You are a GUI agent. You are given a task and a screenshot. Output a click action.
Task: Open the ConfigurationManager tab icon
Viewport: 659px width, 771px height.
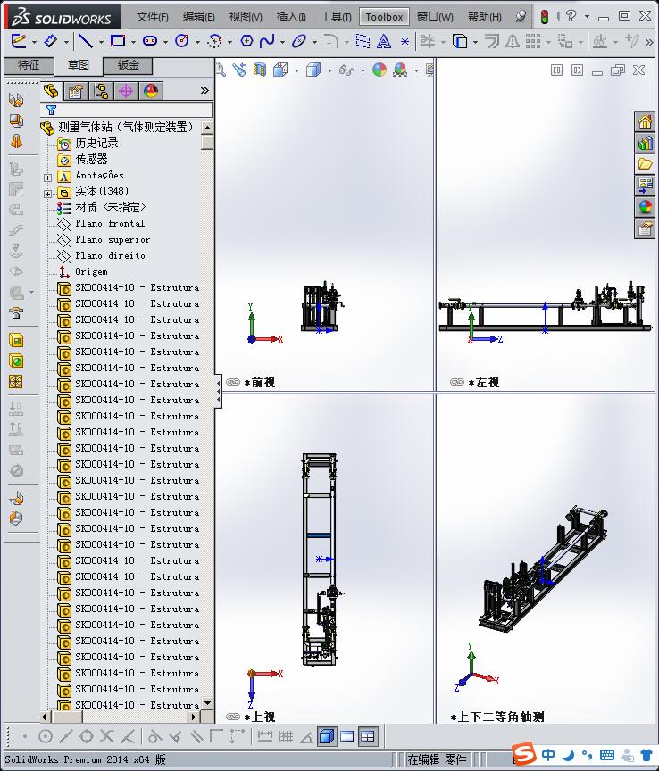pyautogui.click(x=101, y=91)
